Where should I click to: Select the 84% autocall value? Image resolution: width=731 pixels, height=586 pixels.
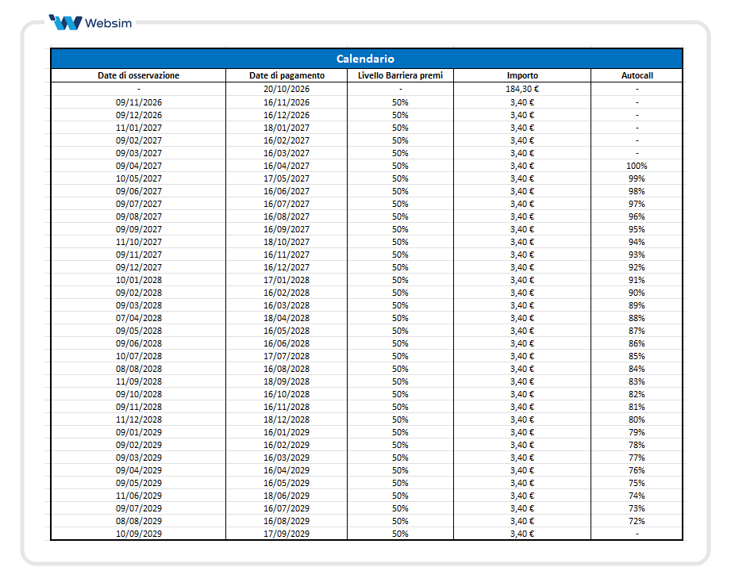(x=637, y=369)
